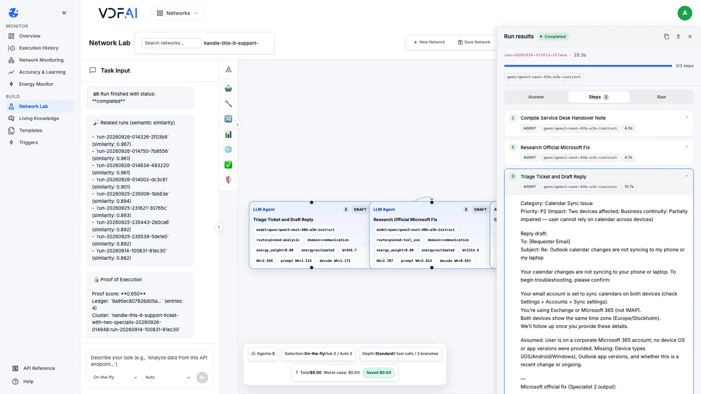The image size is (701, 394).
Task: Switch to the Raw tab
Action: pyautogui.click(x=662, y=97)
